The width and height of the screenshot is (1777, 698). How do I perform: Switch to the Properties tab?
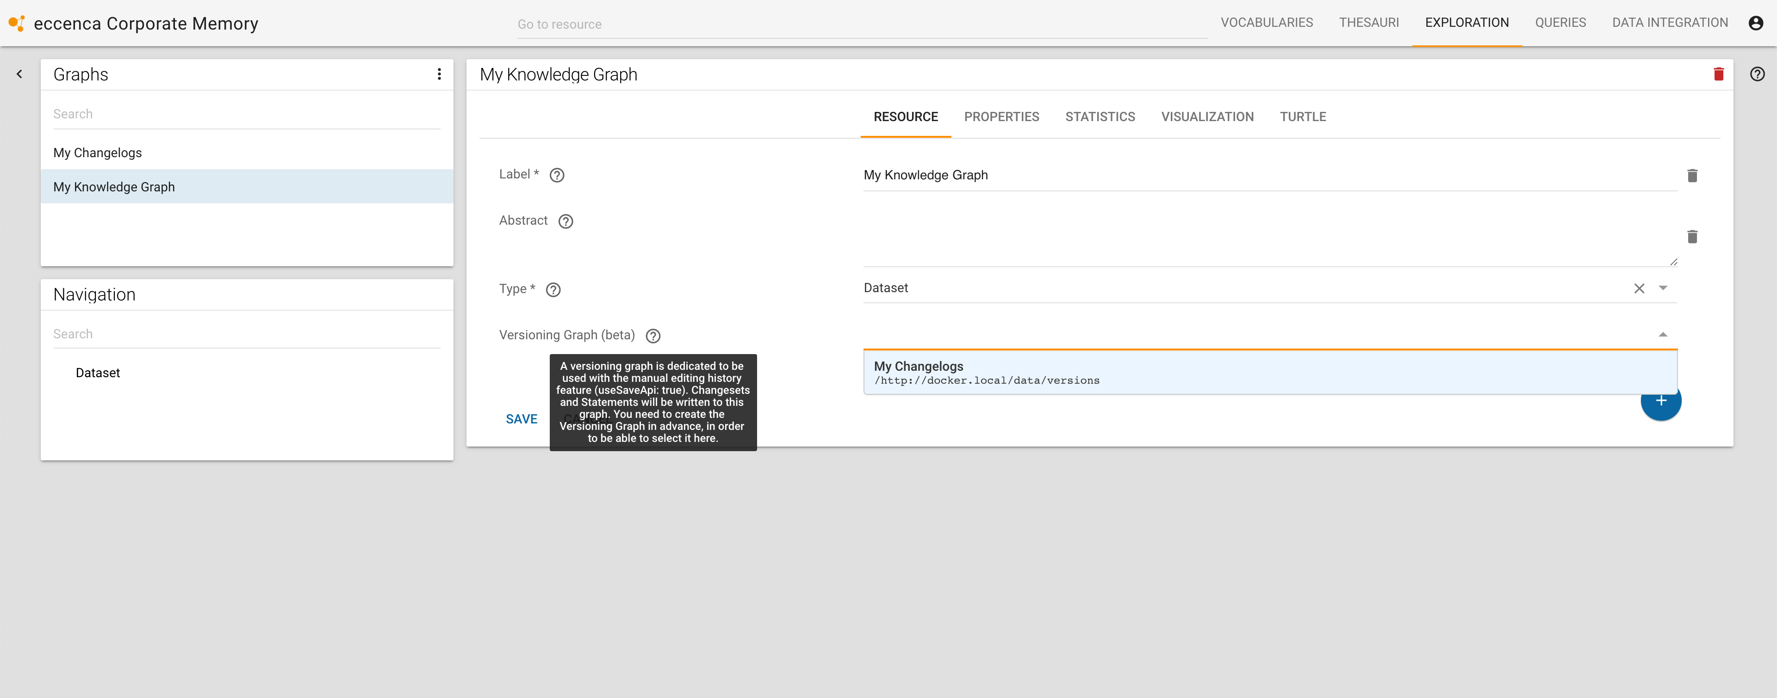click(1001, 117)
